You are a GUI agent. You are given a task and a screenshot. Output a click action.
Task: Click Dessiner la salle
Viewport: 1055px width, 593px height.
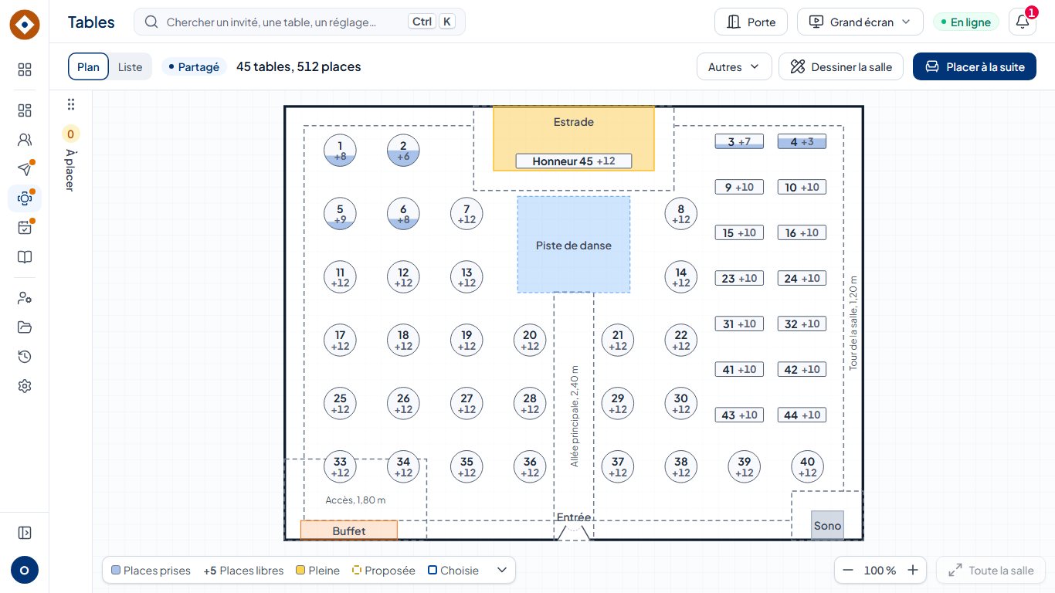coord(841,66)
